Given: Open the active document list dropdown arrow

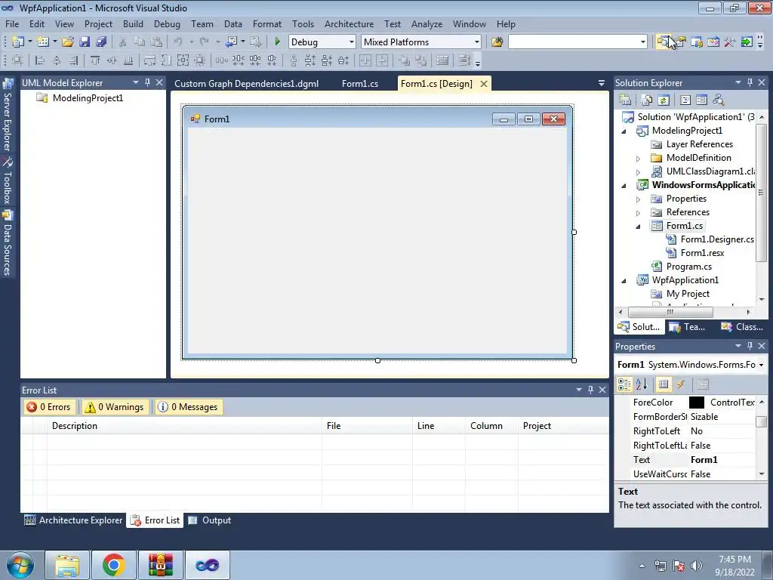Looking at the screenshot, I should click(602, 83).
